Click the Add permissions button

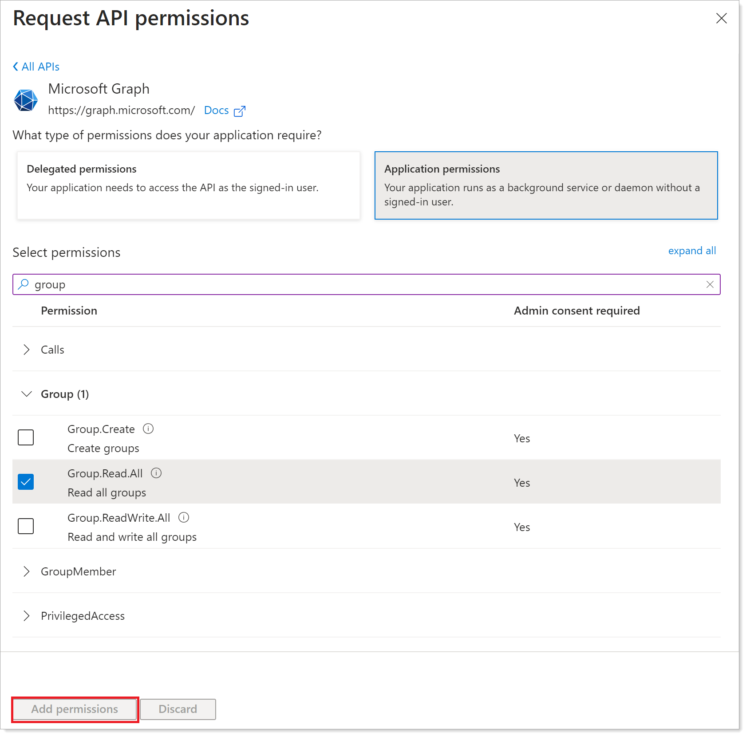(75, 709)
